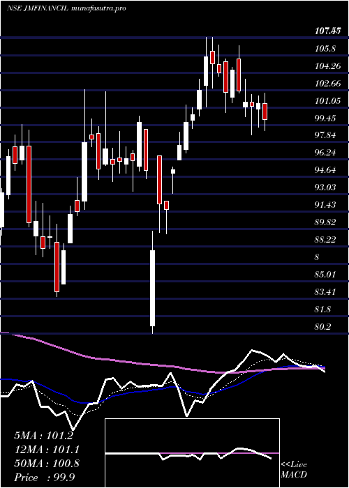The height and width of the screenshot is (488, 349).
Task: Select the last red candle on the right
Action: [x=265, y=112]
